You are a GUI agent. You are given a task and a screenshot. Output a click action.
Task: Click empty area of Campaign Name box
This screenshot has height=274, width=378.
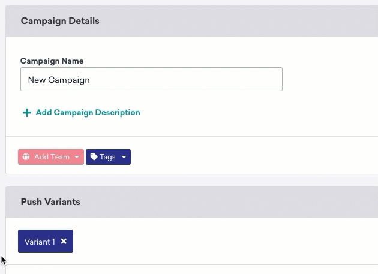[185, 79]
